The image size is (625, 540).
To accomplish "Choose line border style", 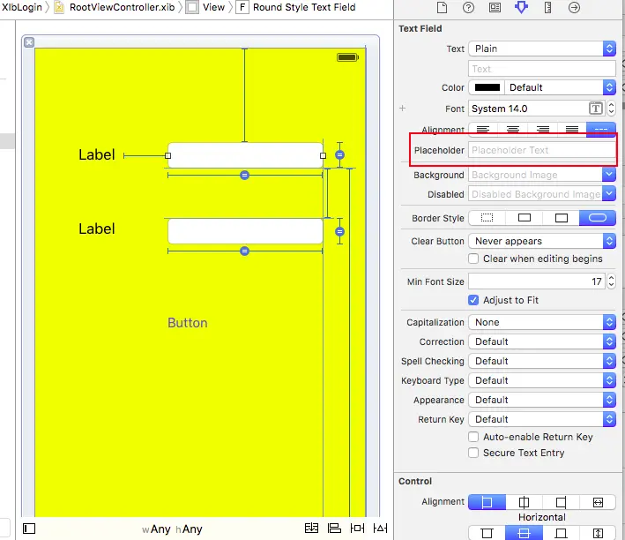I will click(x=525, y=218).
